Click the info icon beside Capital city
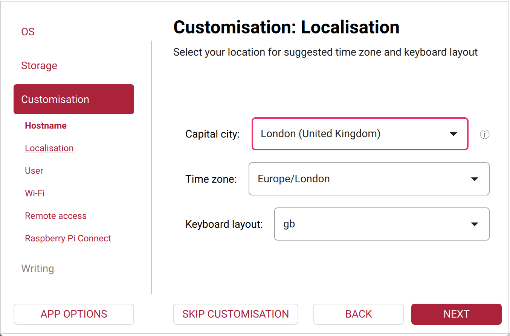 485,134
